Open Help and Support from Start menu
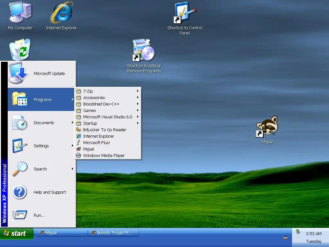 (x=42, y=192)
